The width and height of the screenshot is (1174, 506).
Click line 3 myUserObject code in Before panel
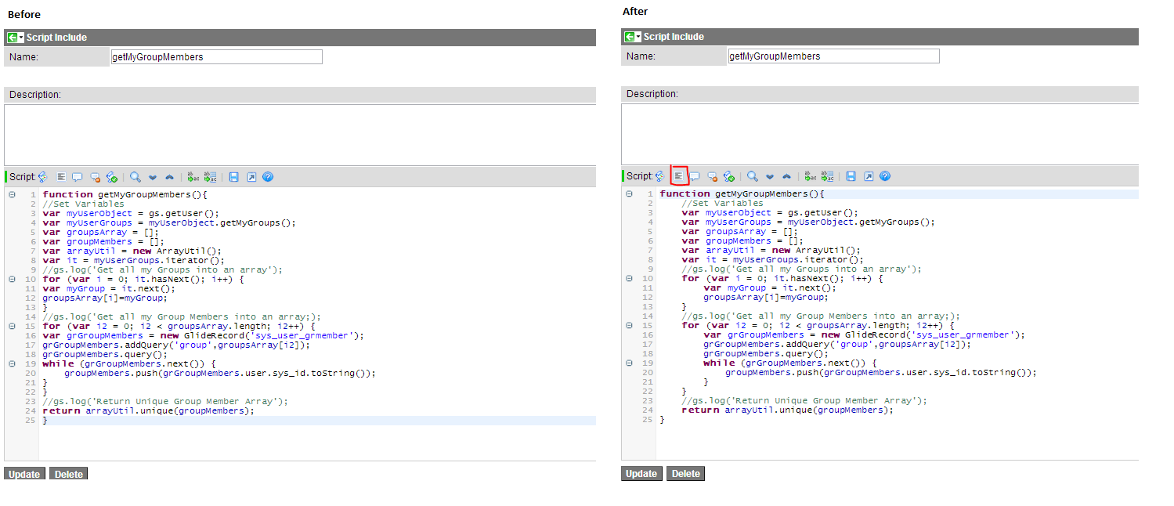(x=132, y=213)
